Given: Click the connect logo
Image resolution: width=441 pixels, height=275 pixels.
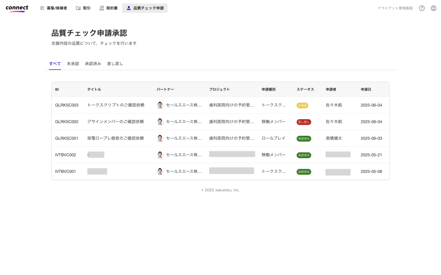Looking at the screenshot, I should click(17, 8).
